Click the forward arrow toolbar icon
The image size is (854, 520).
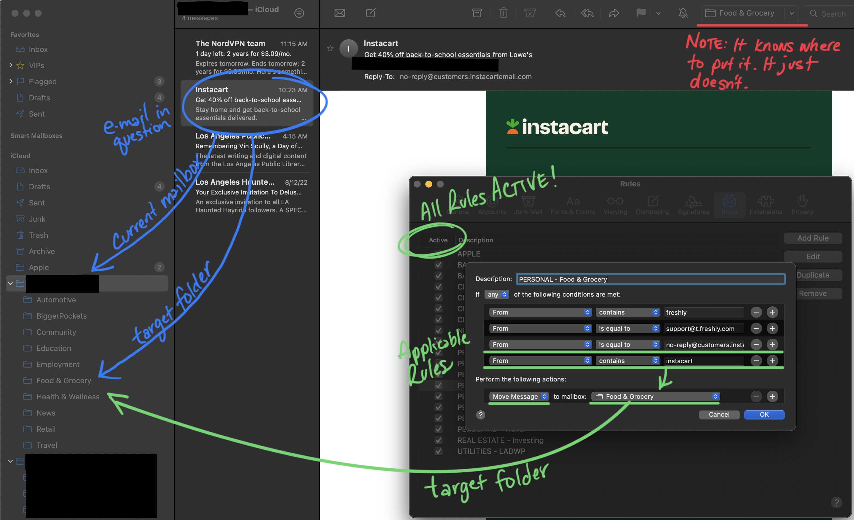tap(614, 13)
